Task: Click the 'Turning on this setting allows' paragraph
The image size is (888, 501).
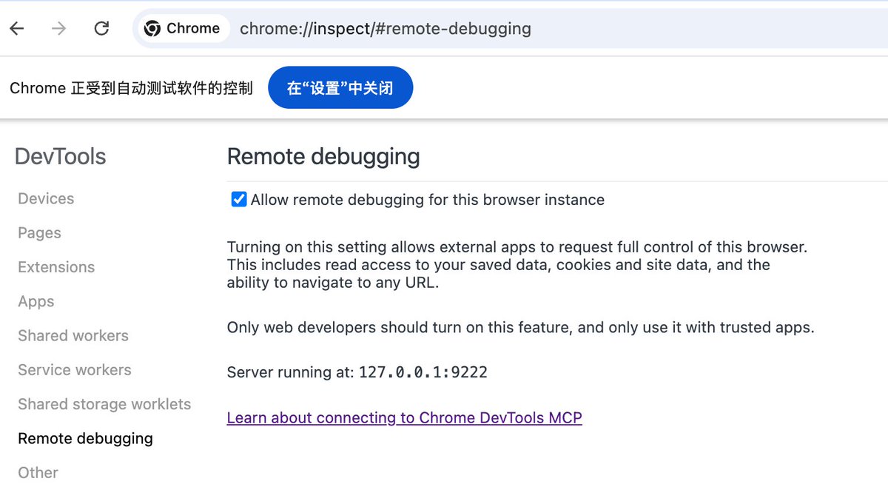Action: pyautogui.click(x=517, y=264)
